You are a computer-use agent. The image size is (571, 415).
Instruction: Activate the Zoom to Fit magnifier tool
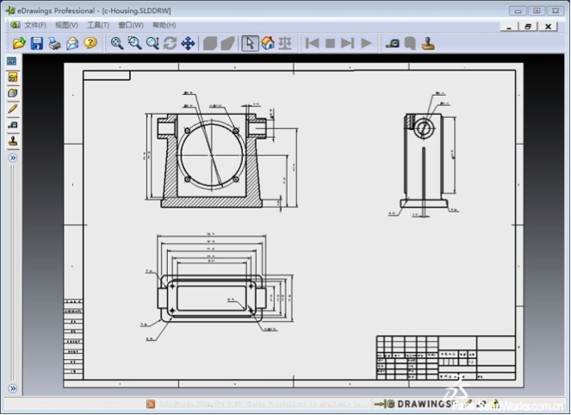coord(117,43)
